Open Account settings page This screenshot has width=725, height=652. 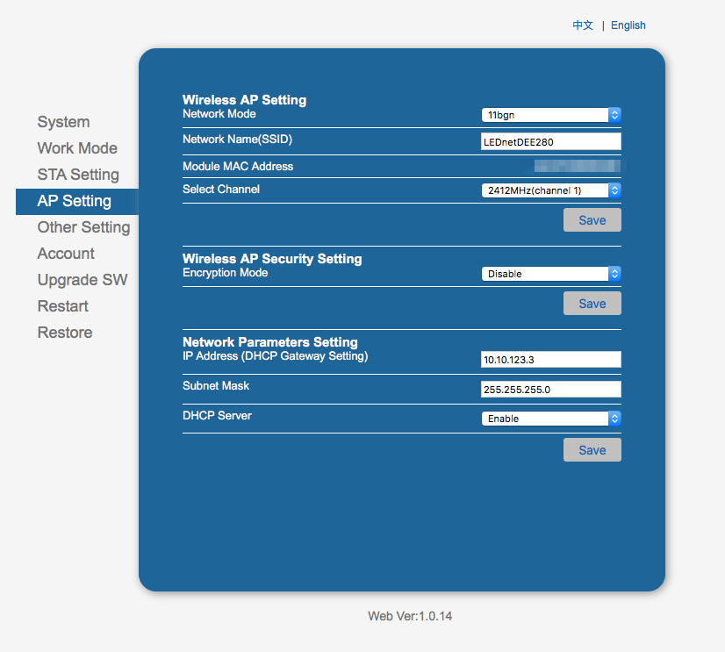click(x=66, y=254)
